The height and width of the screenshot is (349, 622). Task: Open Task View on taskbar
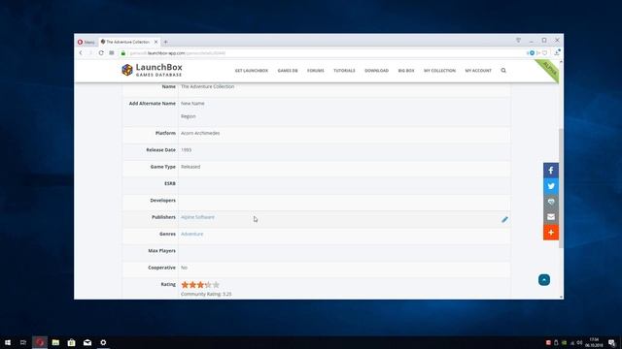point(23,342)
